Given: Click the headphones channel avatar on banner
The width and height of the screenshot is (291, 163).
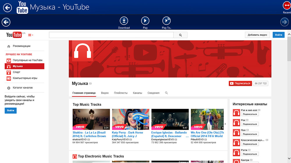Looking at the screenshot, I should (82, 51).
